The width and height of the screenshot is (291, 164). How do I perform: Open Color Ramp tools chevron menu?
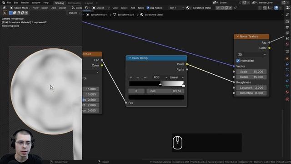[145, 77]
